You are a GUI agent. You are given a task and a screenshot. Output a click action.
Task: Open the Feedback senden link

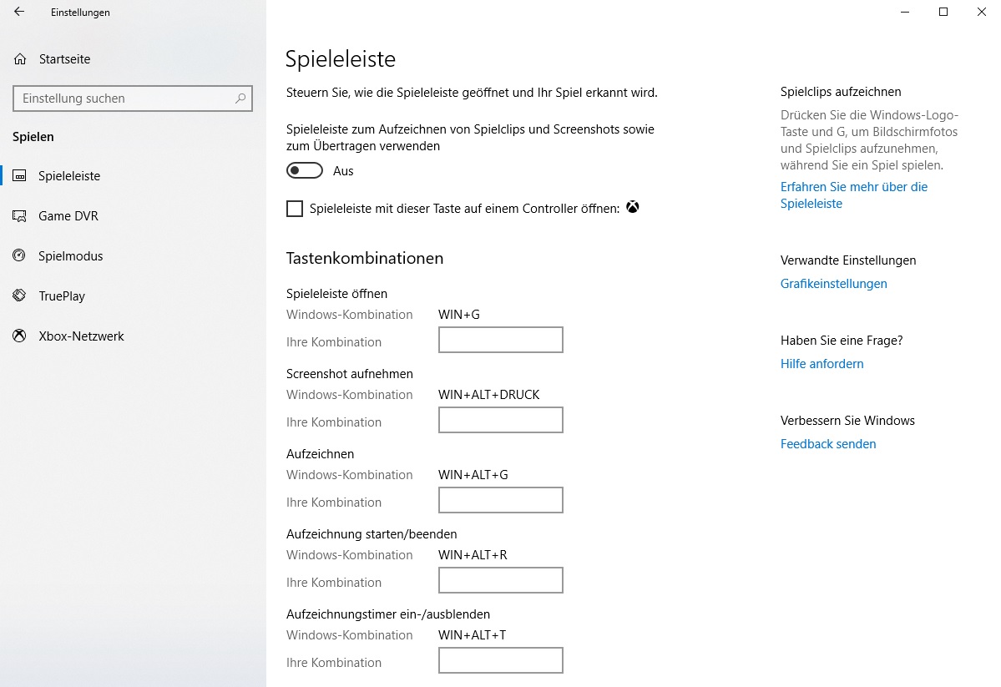(x=828, y=444)
